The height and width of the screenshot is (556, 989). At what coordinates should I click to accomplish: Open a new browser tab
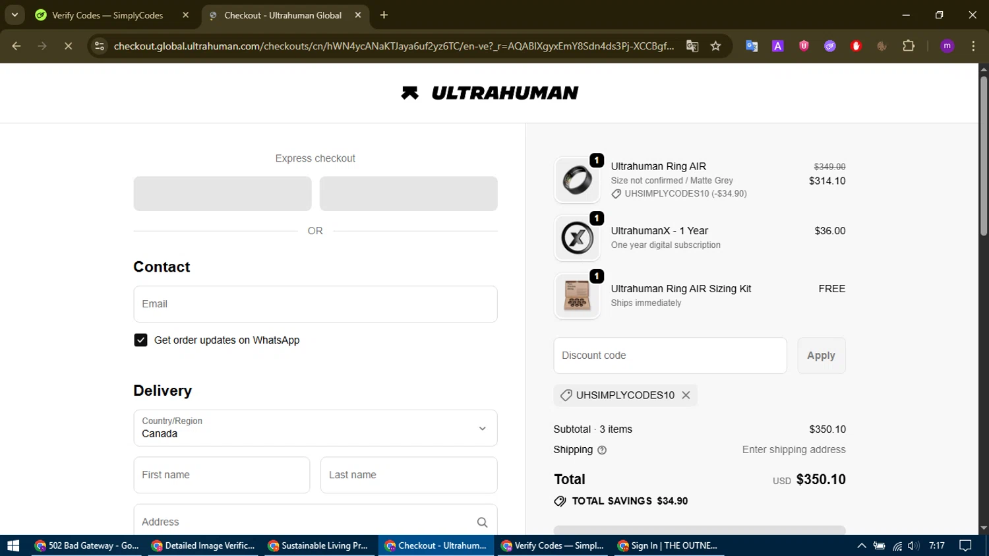coord(384,15)
